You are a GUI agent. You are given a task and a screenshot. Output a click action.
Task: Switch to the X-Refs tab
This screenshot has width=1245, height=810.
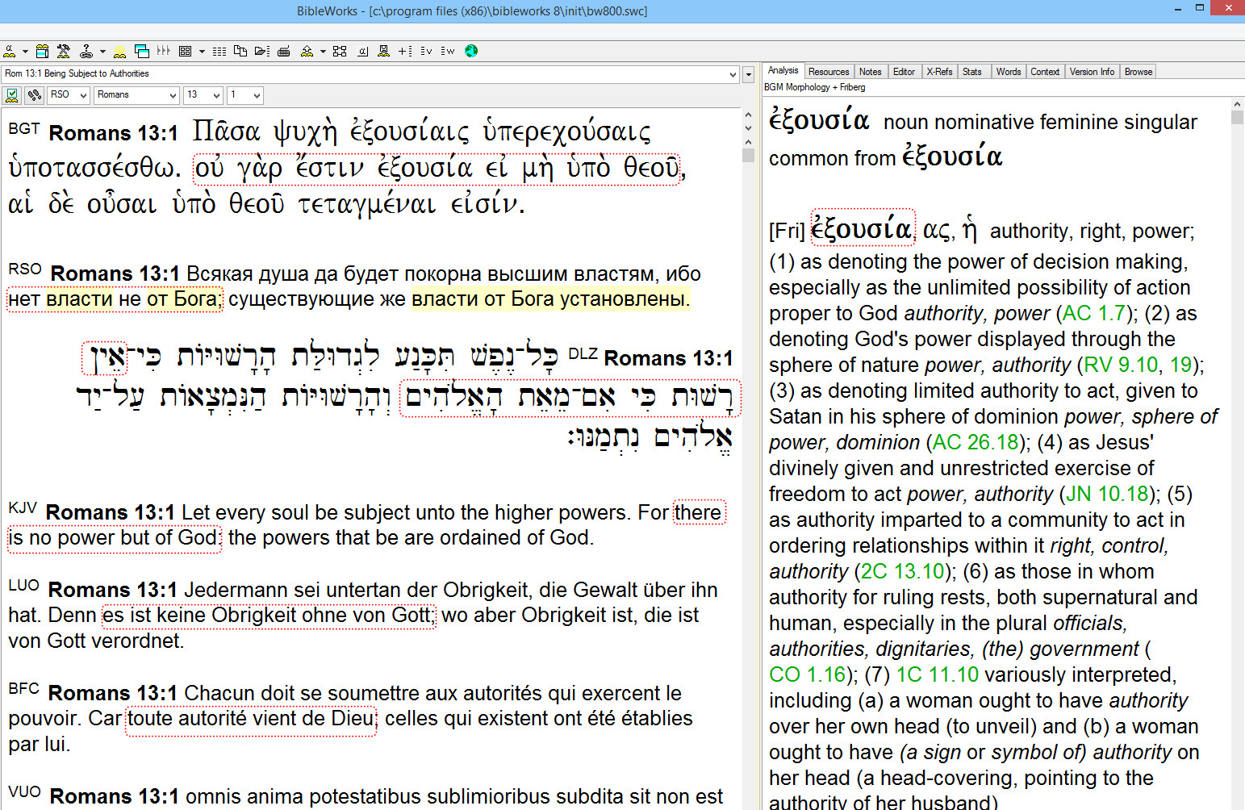point(939,72)
